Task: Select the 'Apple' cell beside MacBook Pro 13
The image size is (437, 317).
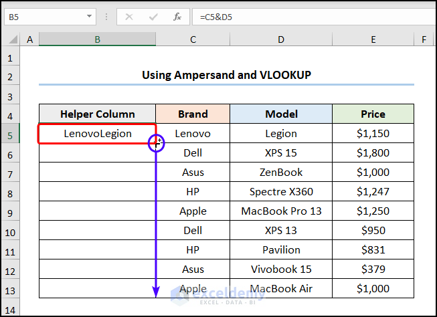Action: click(x=193, y=211)
